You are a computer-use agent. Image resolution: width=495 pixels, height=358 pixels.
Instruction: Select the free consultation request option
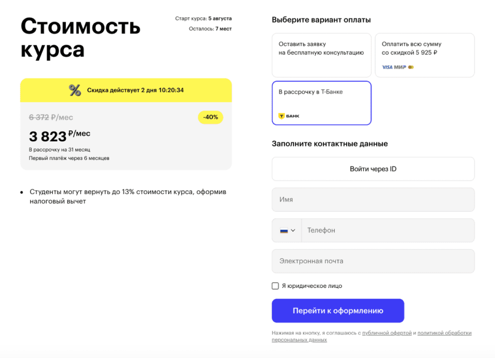tap(321, 55)
